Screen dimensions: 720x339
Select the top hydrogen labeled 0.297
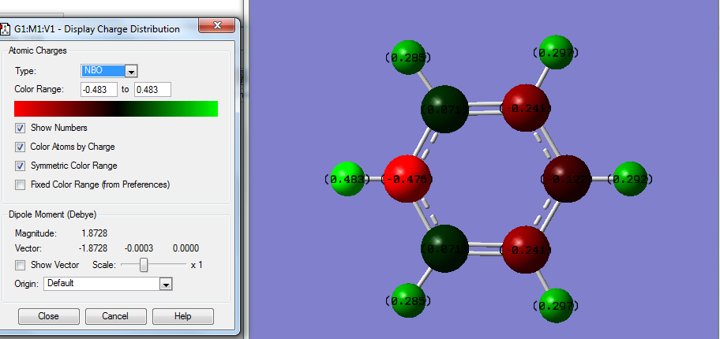[x=556, y=52]
